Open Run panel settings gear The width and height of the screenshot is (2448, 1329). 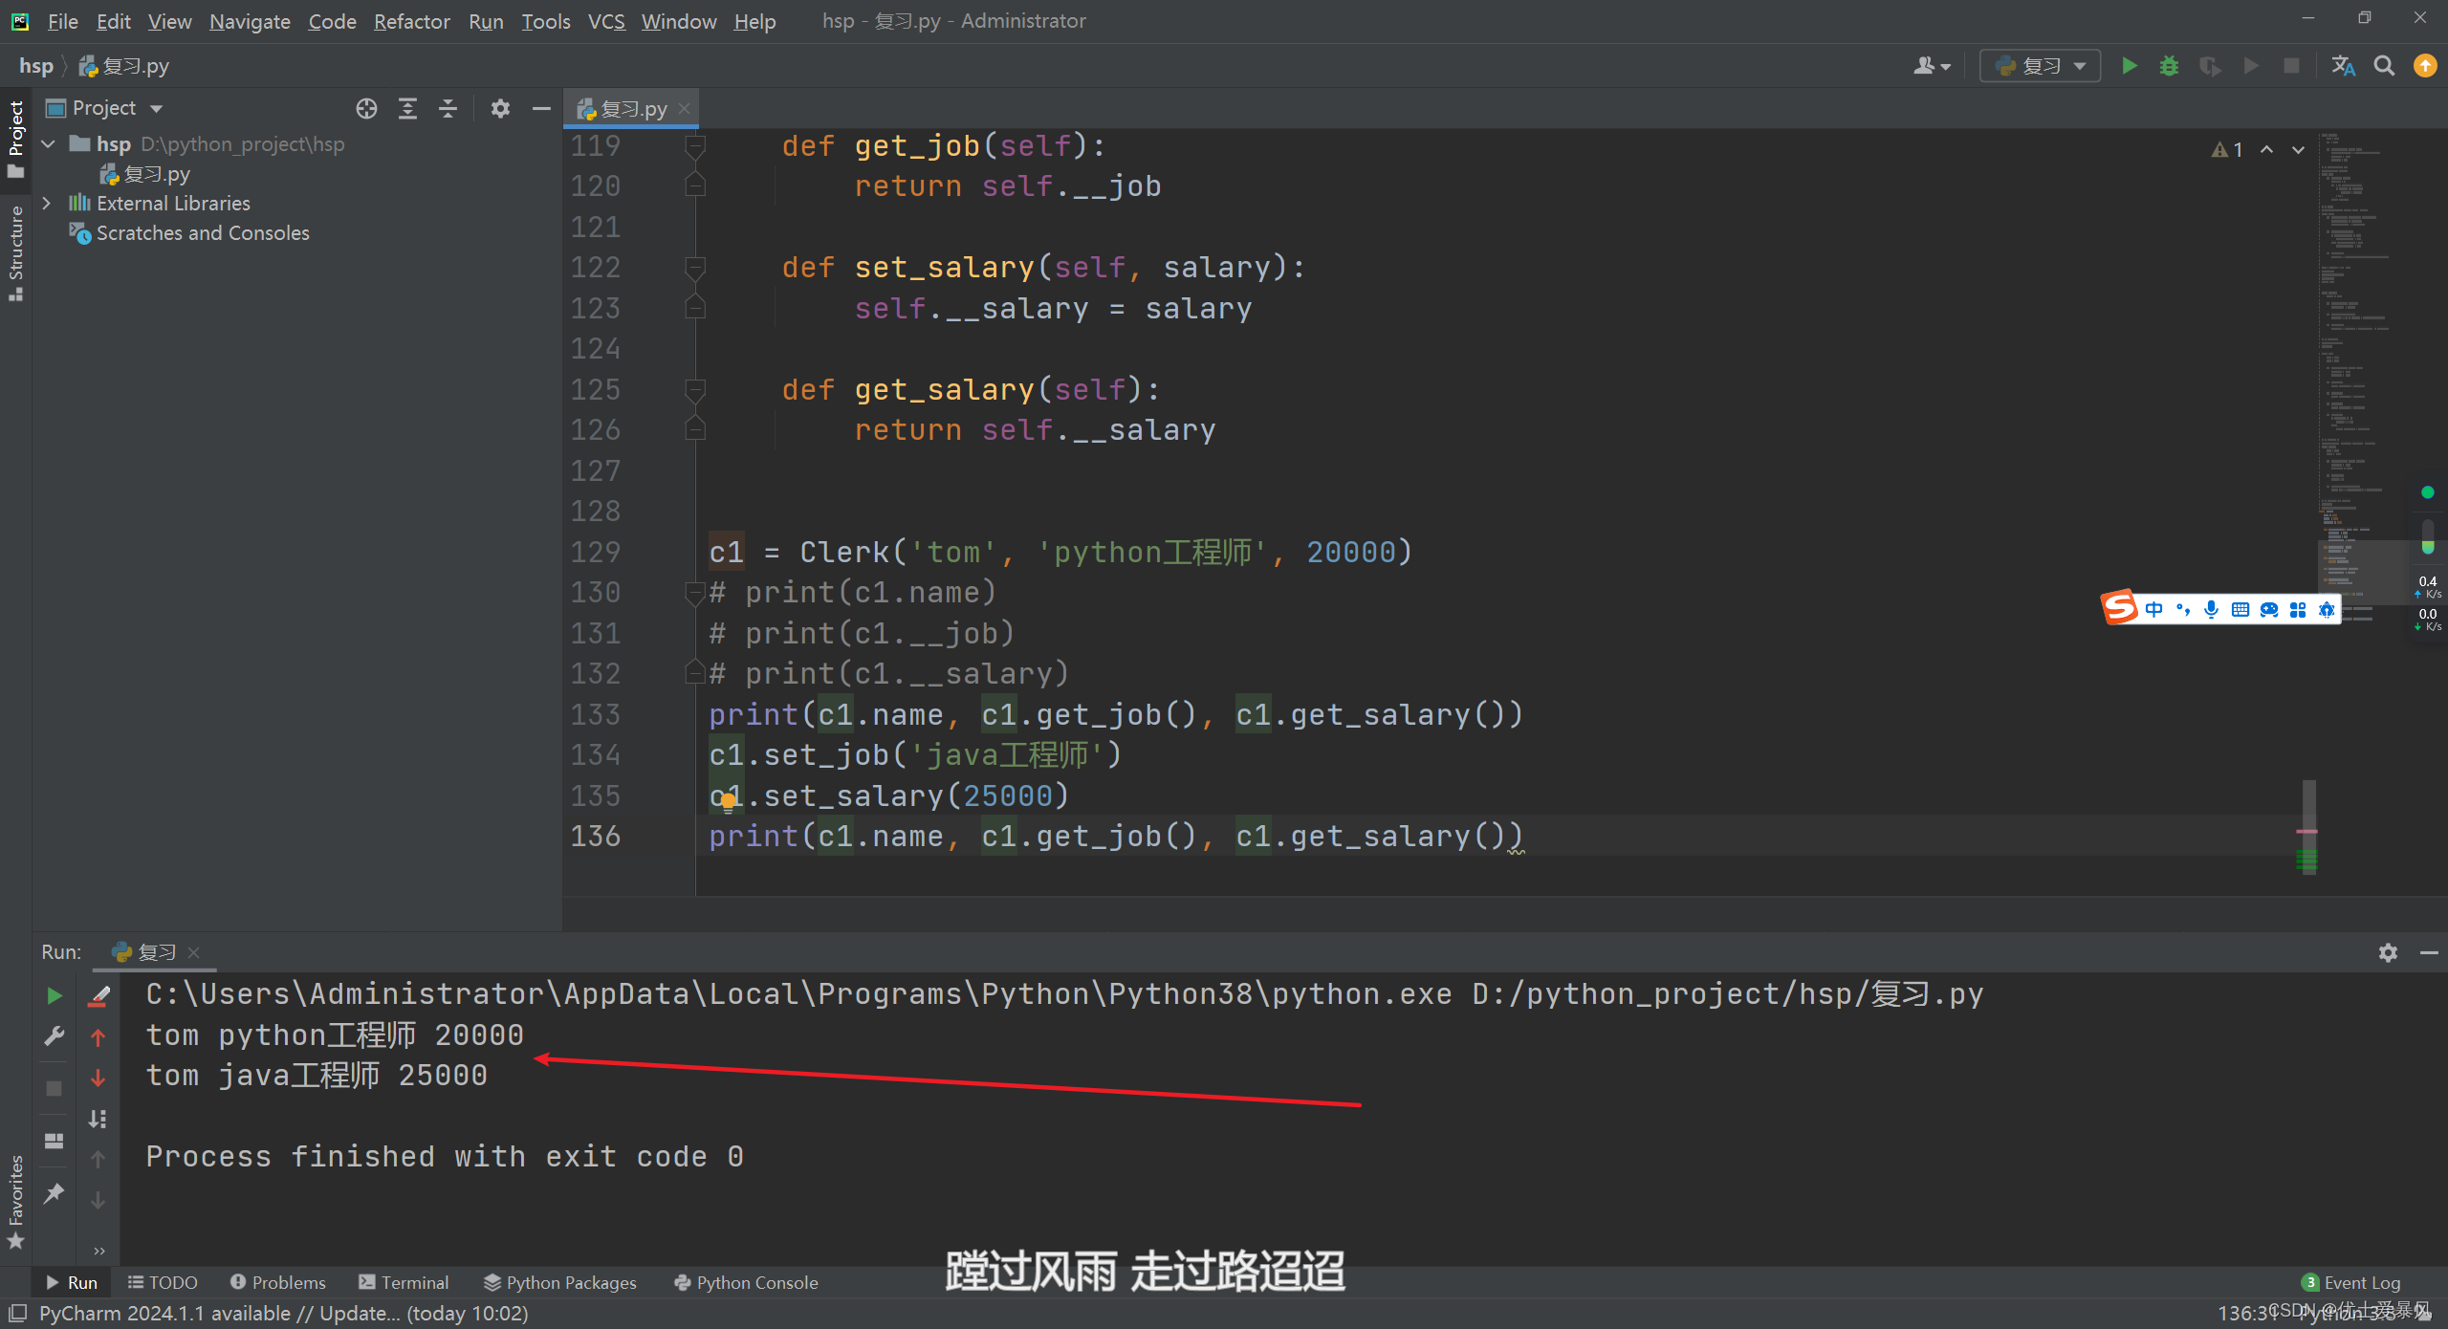coord(2388,952)
